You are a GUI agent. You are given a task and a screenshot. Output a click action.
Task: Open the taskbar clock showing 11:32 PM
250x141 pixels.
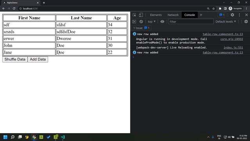point(242,137)
